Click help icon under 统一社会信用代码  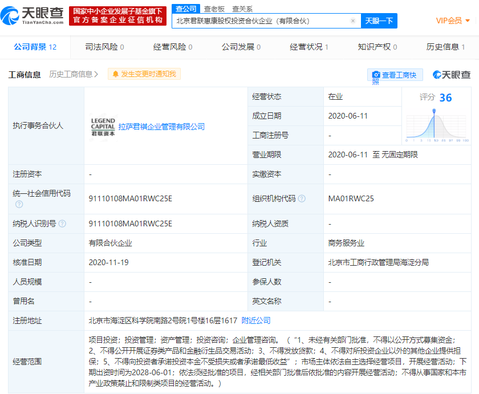[19, 204]
